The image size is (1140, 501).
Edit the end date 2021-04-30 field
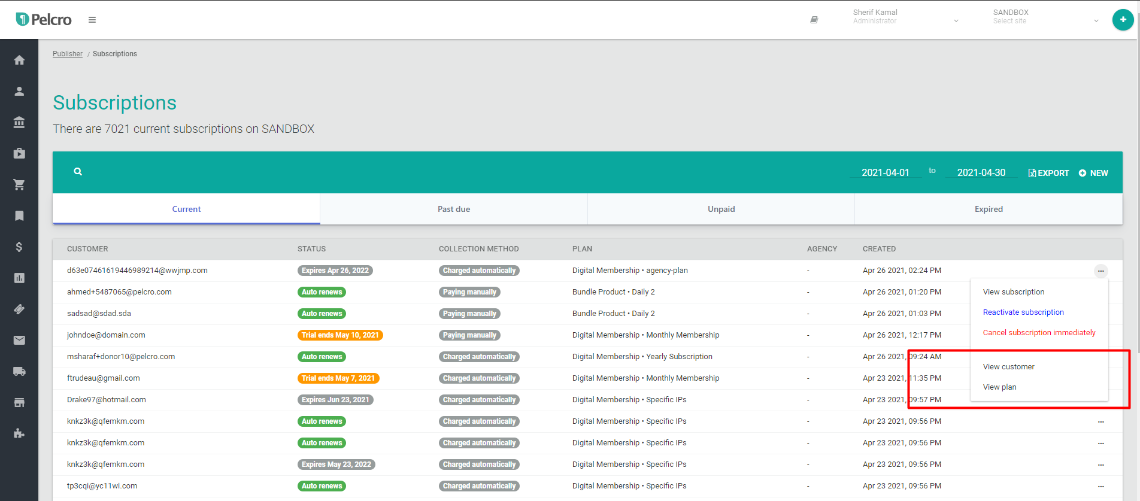[981, 172]
